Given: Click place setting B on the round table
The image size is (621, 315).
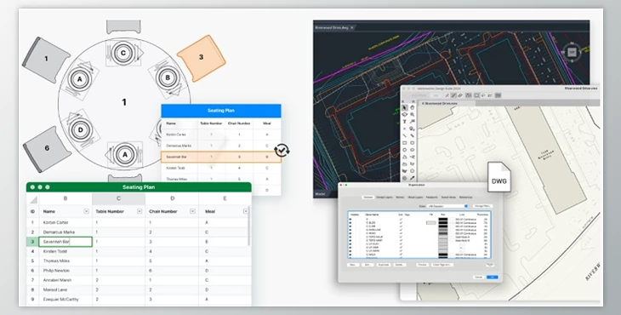Looking at the screenshot, I should (x=167, y=78).
